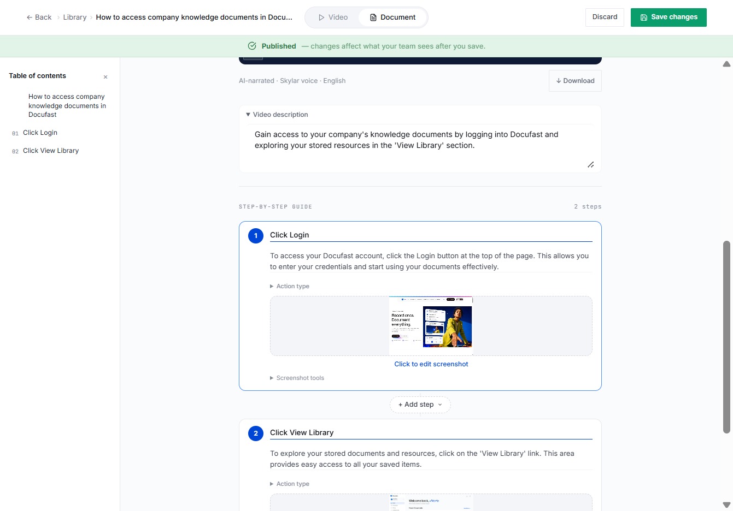Expand the Screenshot tools section
Image resolution: width=733 pixels, height=511 pixels.
tap(297, 378)
